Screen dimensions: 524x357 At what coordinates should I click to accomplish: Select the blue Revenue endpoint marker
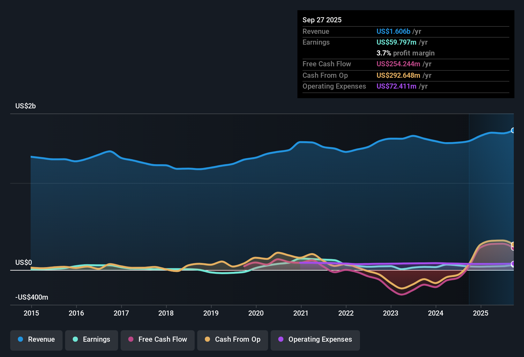[513, 131]
